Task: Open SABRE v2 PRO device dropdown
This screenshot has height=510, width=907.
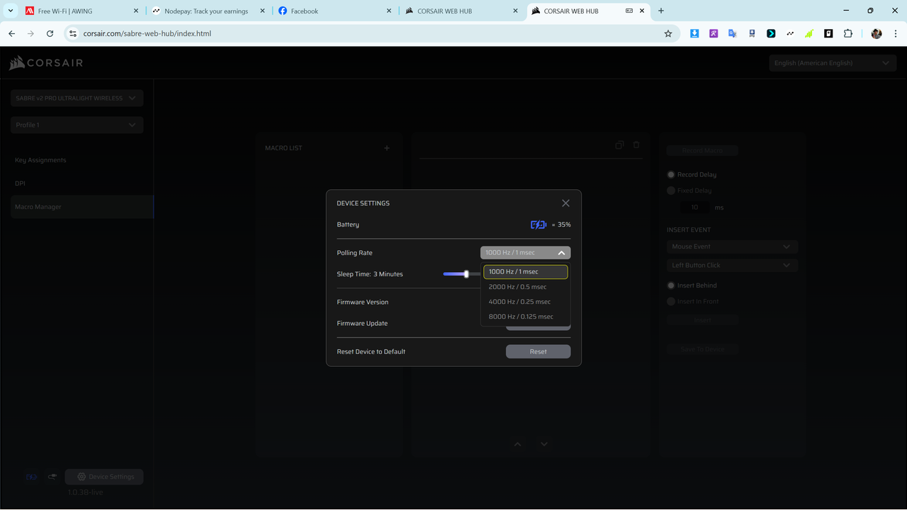Action: [x=77, y=98]
